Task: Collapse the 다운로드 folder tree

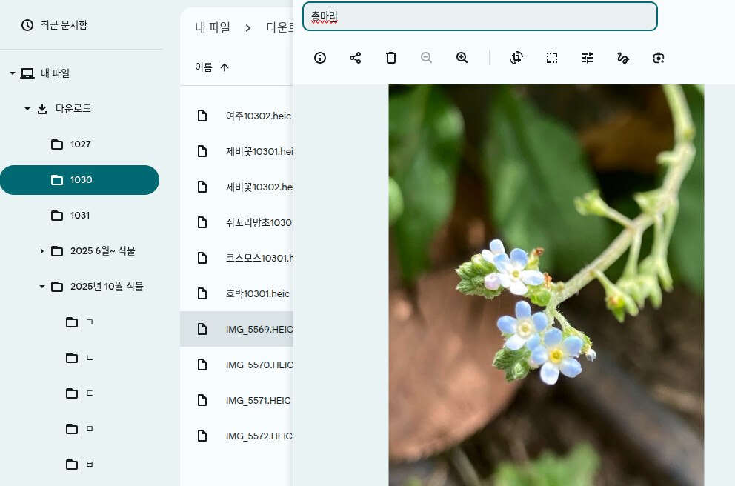Action: pyautogui.click(x=27, y=109)
